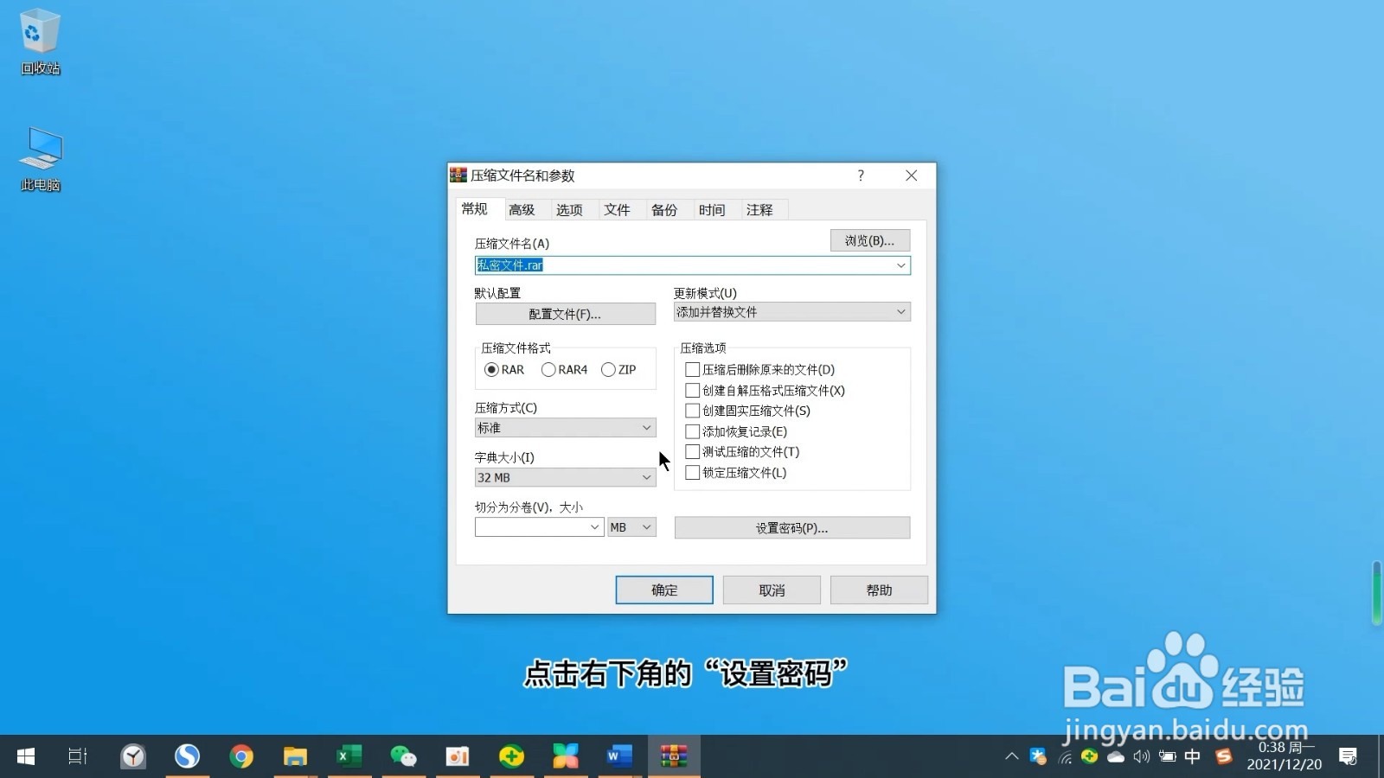The width and height of the screenshot is (1384, 778).
Task: Launch Microsoft Word from the taskbar
Action: (x=619, y=756)
